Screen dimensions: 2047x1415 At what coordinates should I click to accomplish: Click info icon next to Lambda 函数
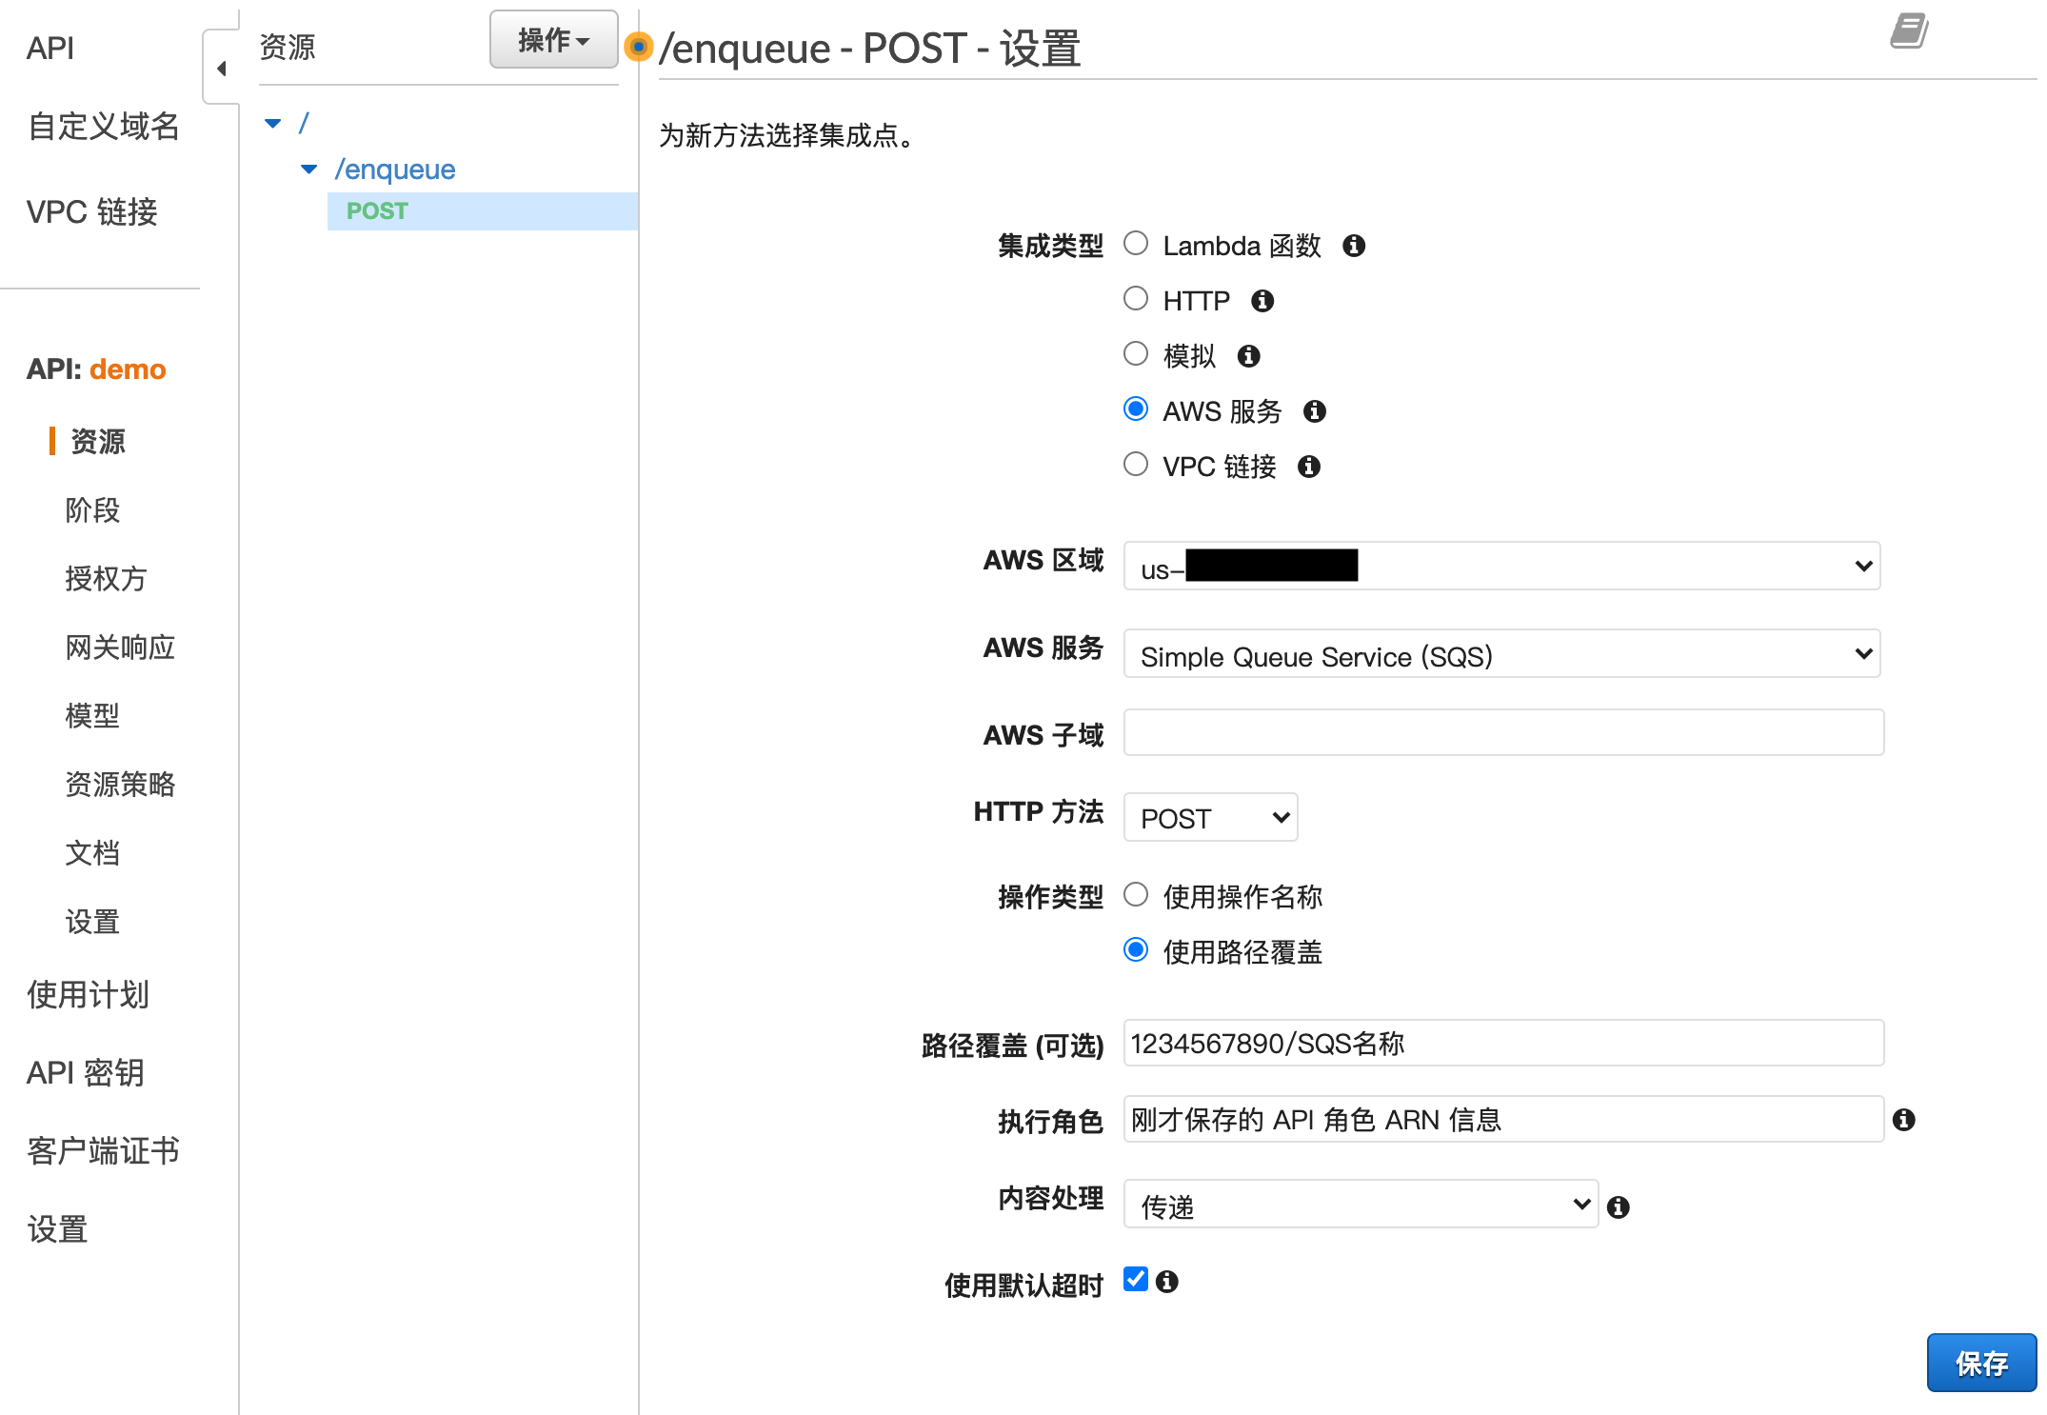coord(1354,247)
